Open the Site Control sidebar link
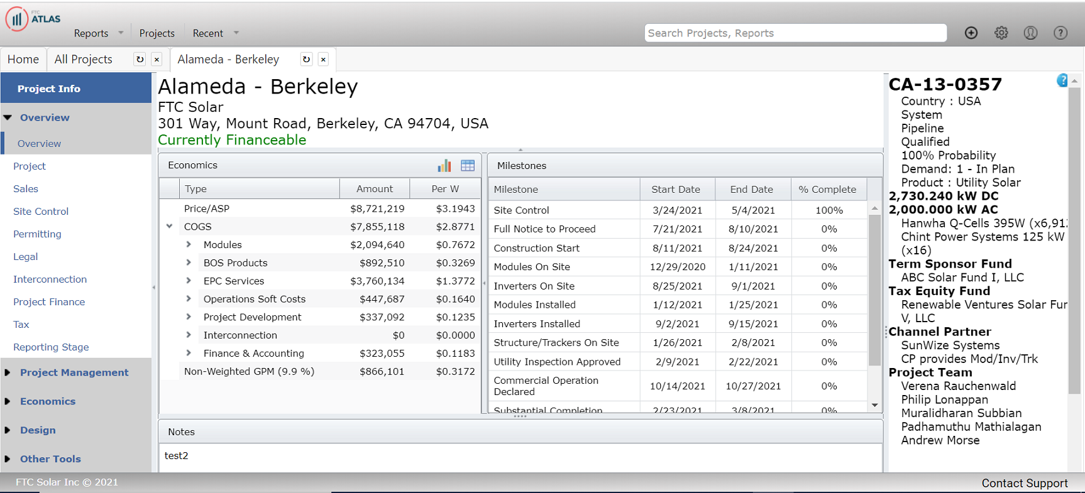This screenshot has height=493, width=1085. [41, 211]
